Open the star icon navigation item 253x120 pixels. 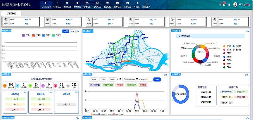[x=77, y=5]
